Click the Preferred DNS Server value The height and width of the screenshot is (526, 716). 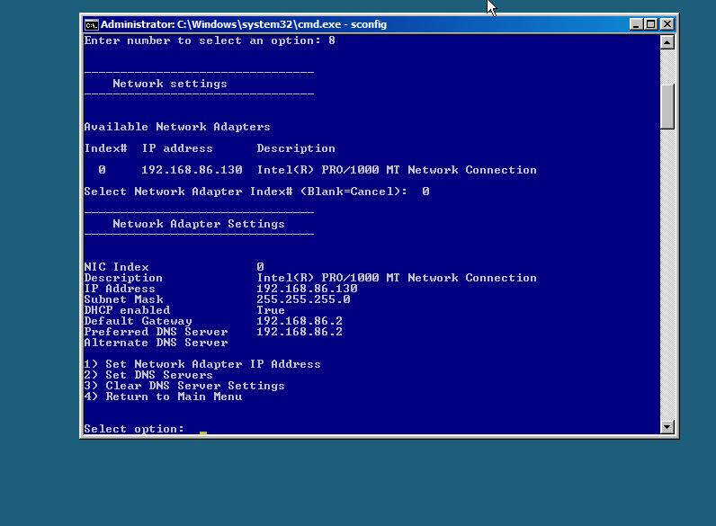(300, 332)
